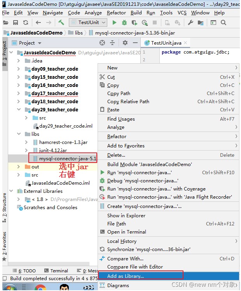Open Local History submenu
Viewport: 241px width, 291px height.
[168, 241]
